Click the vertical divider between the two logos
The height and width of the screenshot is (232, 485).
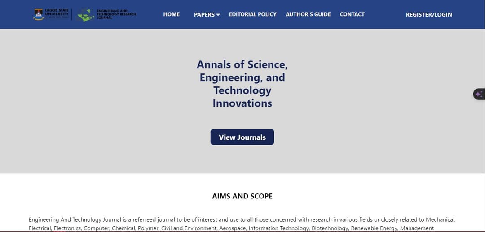pyautogui.click(x=72, y=14)
